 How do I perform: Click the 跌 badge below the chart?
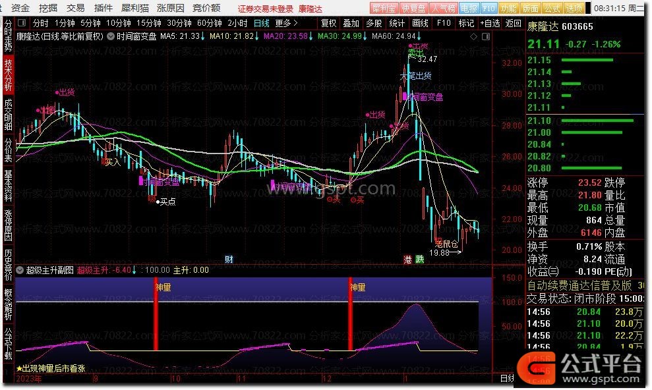420,259
